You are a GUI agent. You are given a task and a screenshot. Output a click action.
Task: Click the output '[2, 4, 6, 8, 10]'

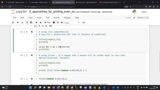click(x=43, y=26)
